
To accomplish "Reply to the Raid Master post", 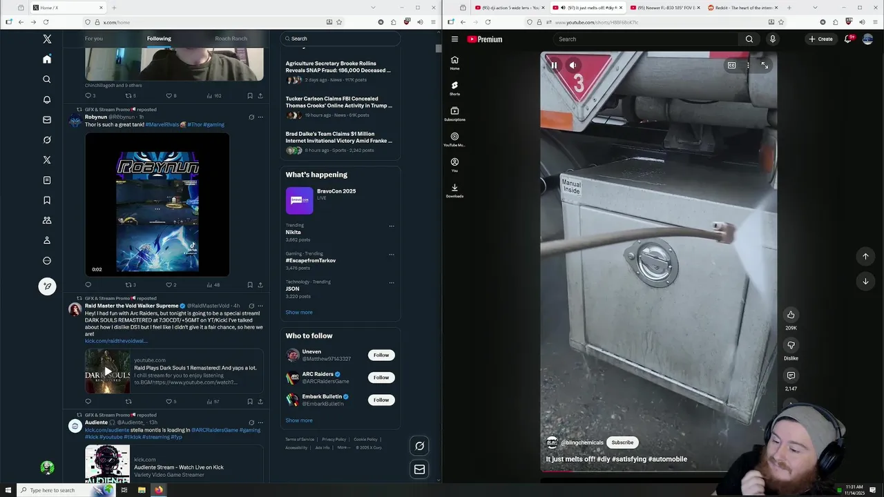I will pyautogui.click(x=88, y=401).
